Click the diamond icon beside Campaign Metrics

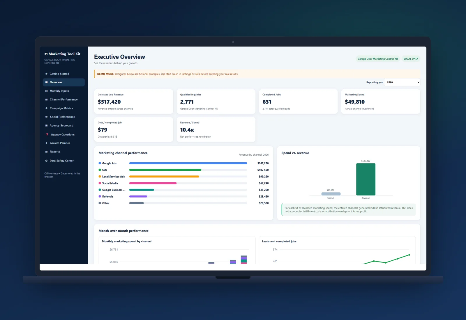click(x=46, y=108)
